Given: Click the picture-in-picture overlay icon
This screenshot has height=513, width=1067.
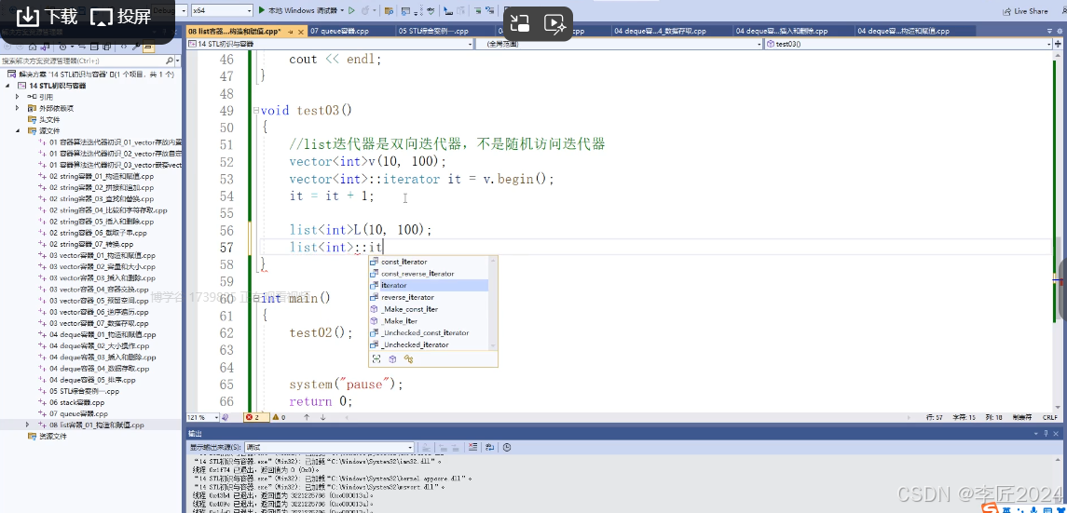Looking at the screenshot, I should point(520,24).
